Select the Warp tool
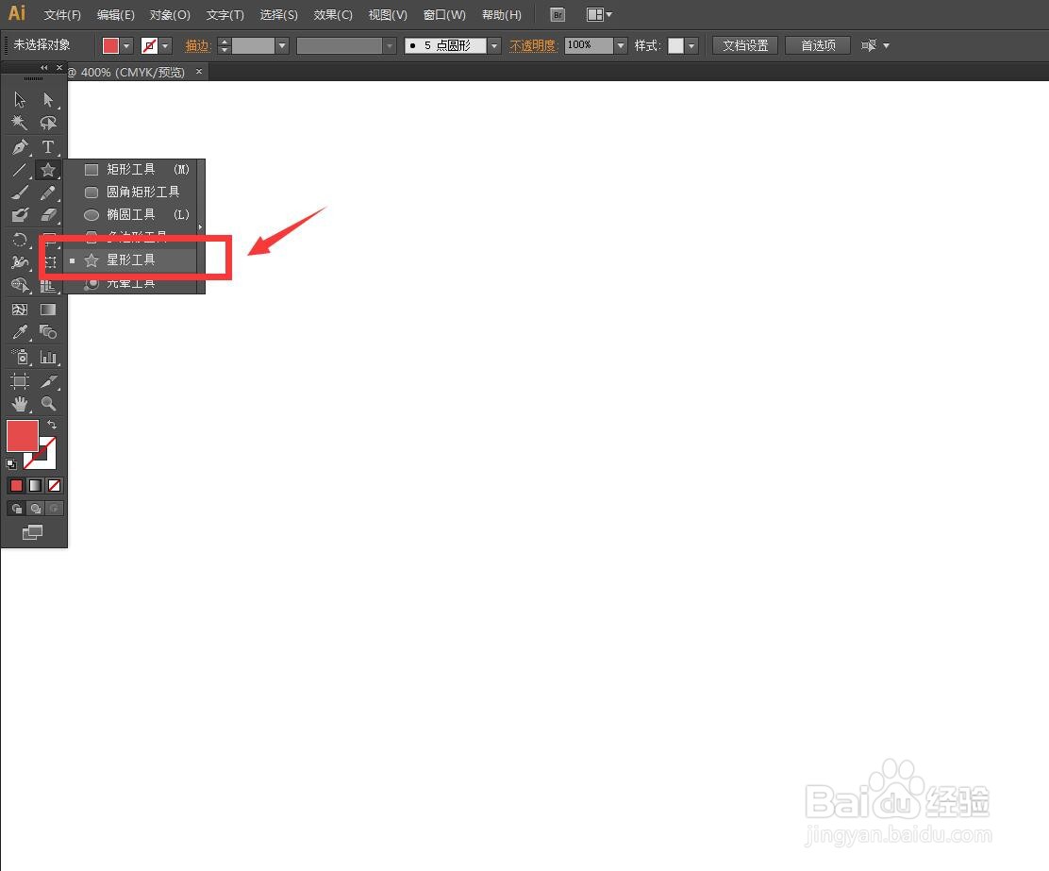 pos(20,262)
